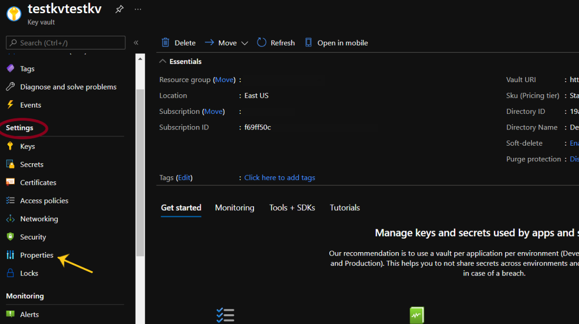
Task: Open Keys in the Settings menu
Action: tap(27, 147)
